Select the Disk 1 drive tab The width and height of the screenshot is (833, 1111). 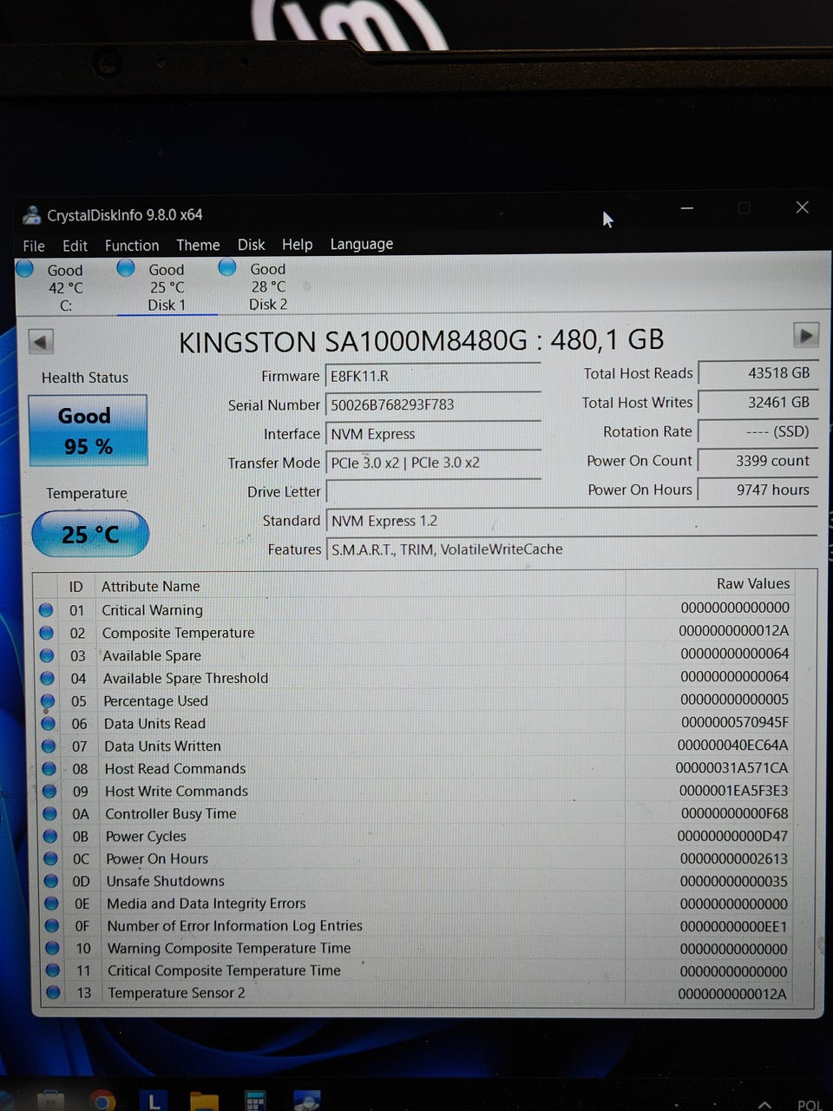coord(167,287)
